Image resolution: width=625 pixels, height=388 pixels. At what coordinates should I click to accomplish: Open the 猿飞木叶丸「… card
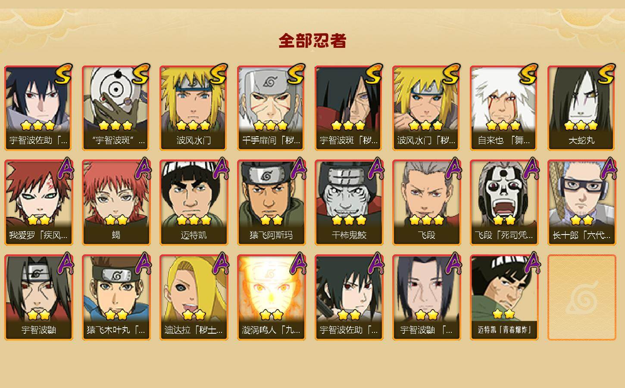pyautogui.click(x=116, y=298)
